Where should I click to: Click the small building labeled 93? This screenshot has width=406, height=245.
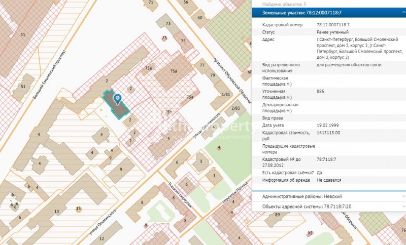(x=310, y=234)
